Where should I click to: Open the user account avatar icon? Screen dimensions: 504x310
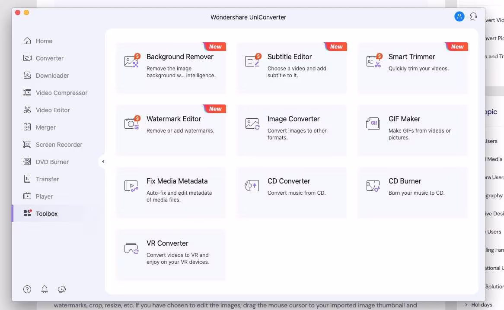click(459, 16)
